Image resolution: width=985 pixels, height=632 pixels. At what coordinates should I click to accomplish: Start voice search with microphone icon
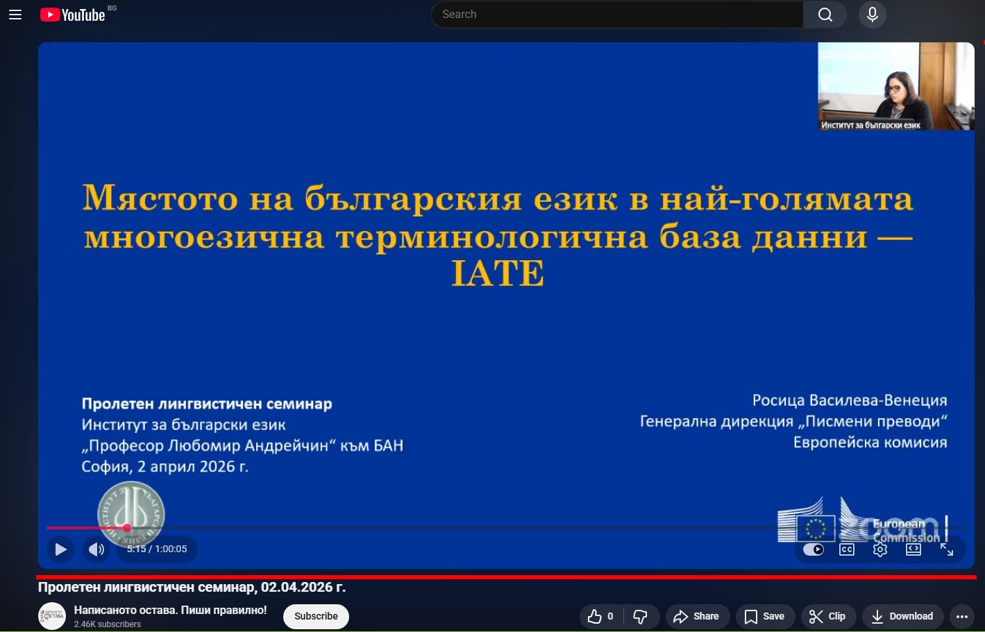873,15
